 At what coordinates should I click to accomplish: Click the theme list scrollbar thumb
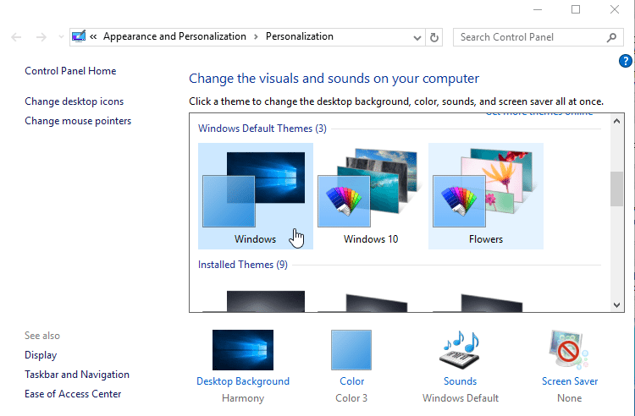coord(616,189)
